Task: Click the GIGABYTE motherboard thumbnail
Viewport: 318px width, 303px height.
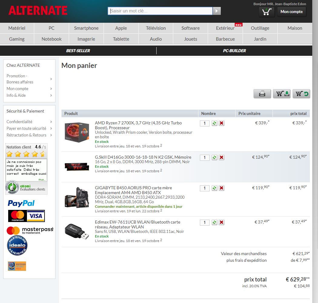Action: coord(77,197)
